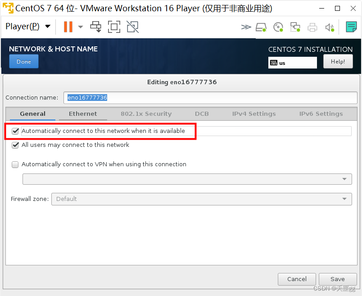Viewport: 362px width, 296px height.
Task: Toggle Unity mode icon
Action: [132, 27]
